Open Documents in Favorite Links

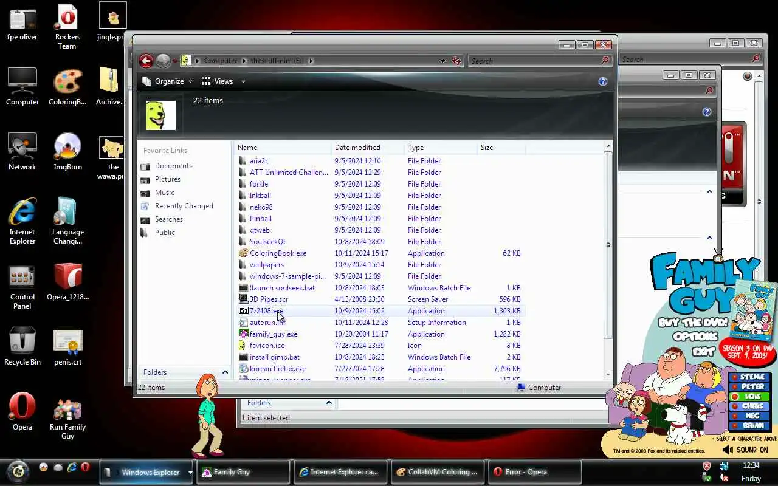click(x=173, y=166)
